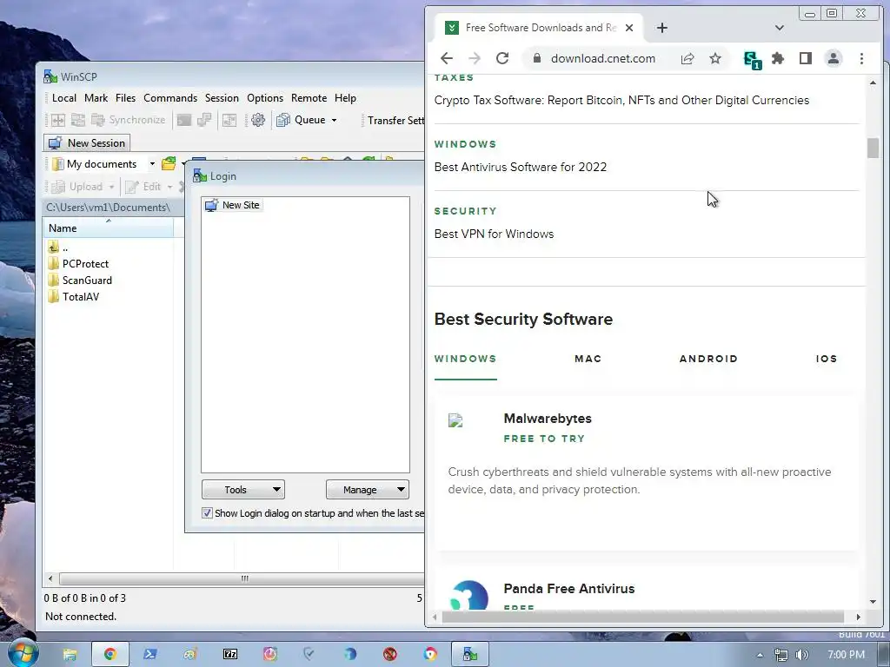Image resolution: width=890 pixels, height=667 pixels.
Task: Click the Compare Directories icon in WinSCP toolbar
Action: click(x=58, y=120)
